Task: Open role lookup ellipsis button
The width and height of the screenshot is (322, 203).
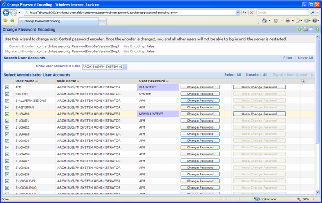Action: pyautogui.click(x=125, y=67)
